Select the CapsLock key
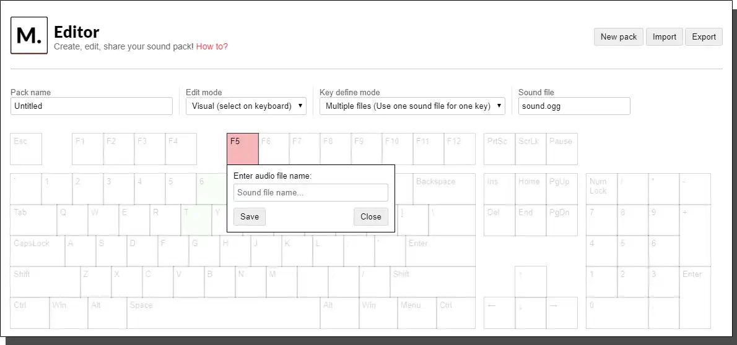 37,250
